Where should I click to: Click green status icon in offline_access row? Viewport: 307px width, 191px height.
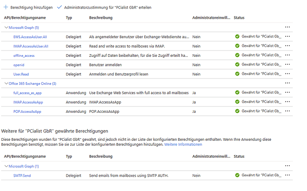237,55
